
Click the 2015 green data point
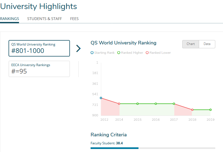[x=138, y=104]
